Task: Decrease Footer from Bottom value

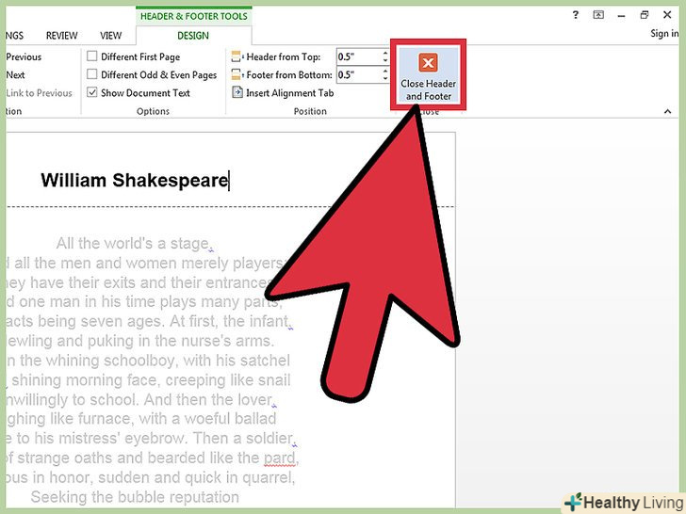Action: [384, 79]
